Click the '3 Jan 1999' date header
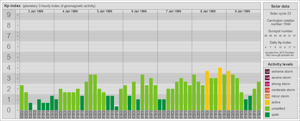The image size is (300, 121). (36, 11)
